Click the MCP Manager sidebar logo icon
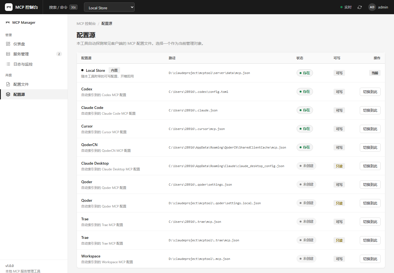Image resolution: width=394 pixels, height=273 pixels. (8, 22)
